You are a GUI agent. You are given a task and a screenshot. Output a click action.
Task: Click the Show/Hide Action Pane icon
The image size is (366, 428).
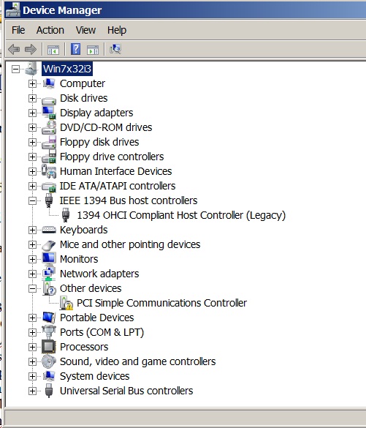coord(93,50)
